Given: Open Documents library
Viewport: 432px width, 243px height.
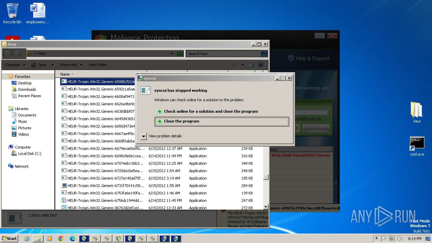Looking at the screenshot, I should [27, 115].
